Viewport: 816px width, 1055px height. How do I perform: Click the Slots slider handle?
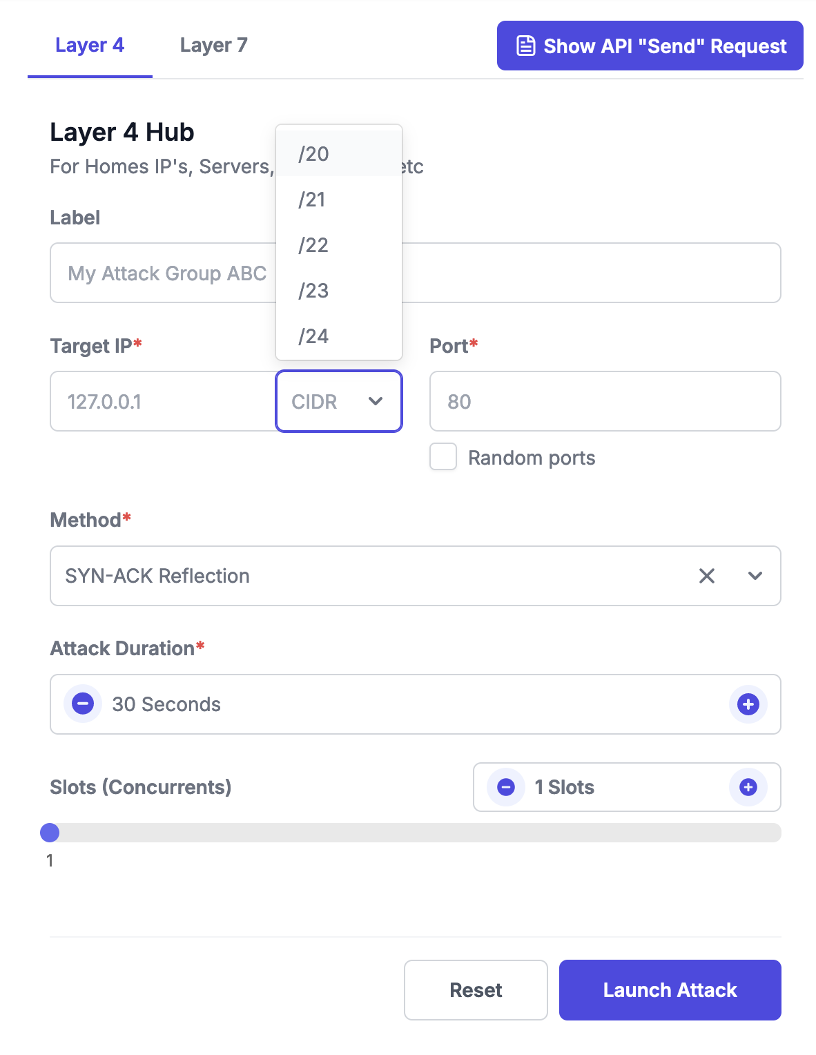click(x=50, y=833)
